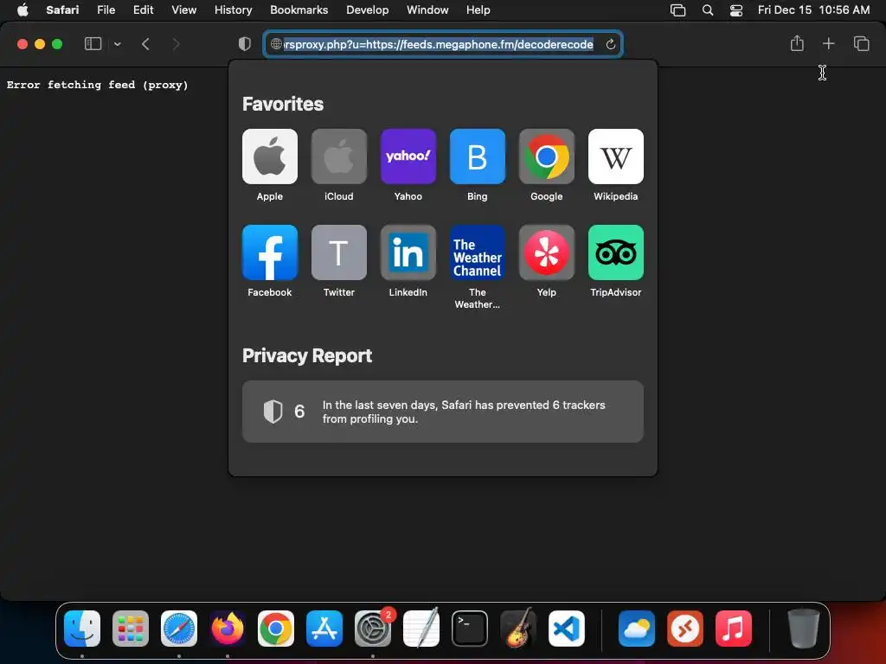Viewport: 886px width, 664px height.
Task: Click the address bar URL field
Action: 442,44
